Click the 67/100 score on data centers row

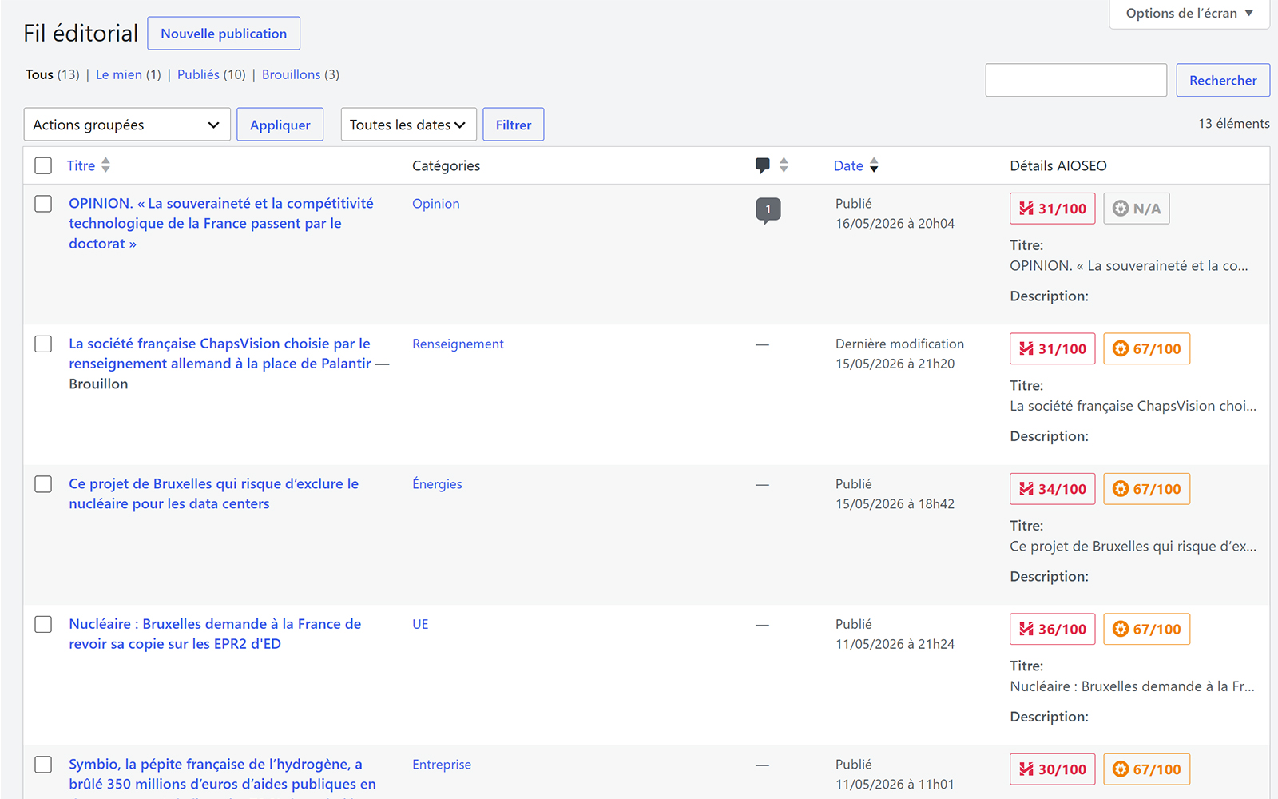pos(1147,489)
